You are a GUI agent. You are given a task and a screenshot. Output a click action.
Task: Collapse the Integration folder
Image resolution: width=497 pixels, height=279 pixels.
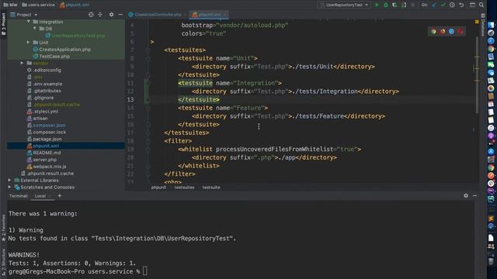point(29,22)
